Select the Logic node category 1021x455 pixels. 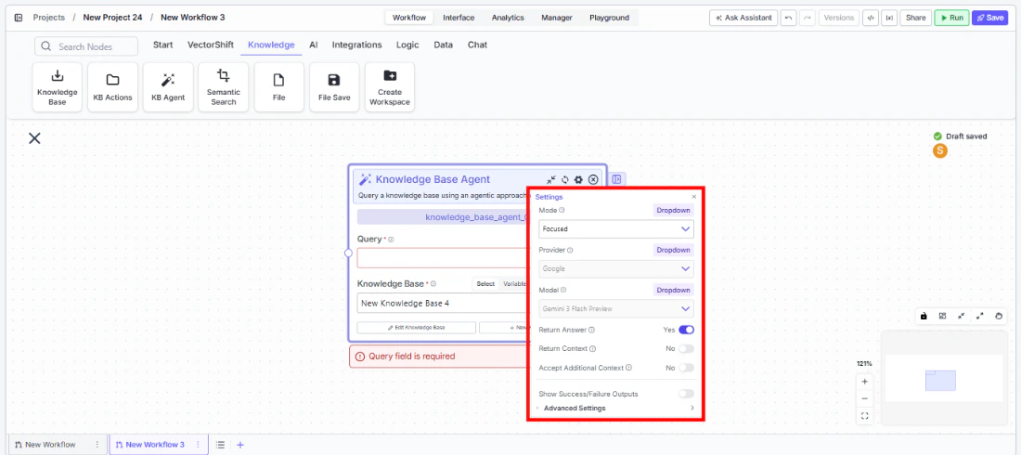click(x=407, y=45)
